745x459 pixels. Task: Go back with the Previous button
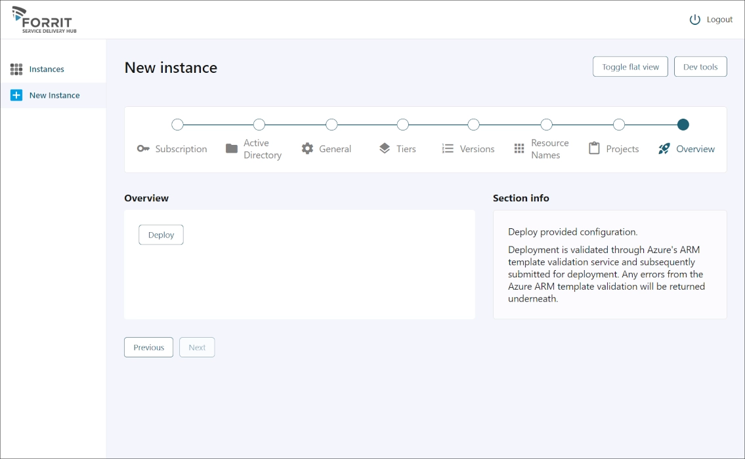[148, 348]
